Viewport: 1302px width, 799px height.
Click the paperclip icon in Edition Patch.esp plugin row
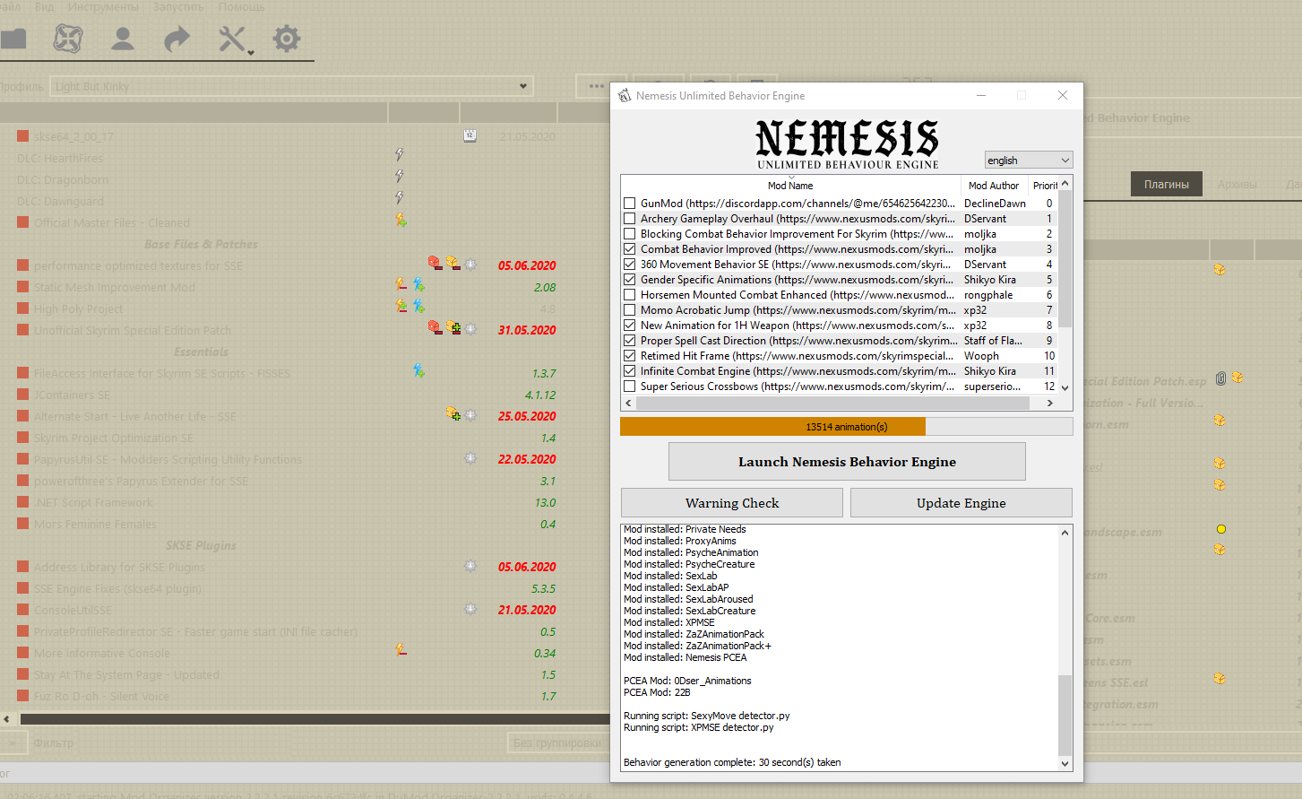pyautogui.click(x=1220, y=378)
